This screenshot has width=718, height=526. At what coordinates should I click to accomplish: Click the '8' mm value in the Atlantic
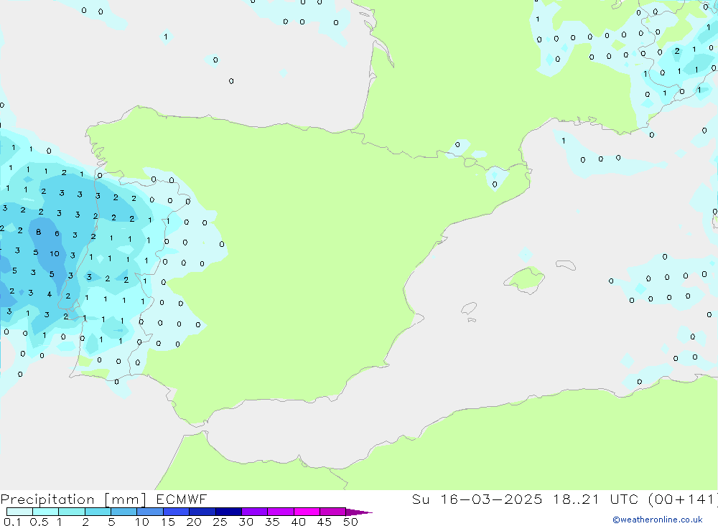(39, 232)
